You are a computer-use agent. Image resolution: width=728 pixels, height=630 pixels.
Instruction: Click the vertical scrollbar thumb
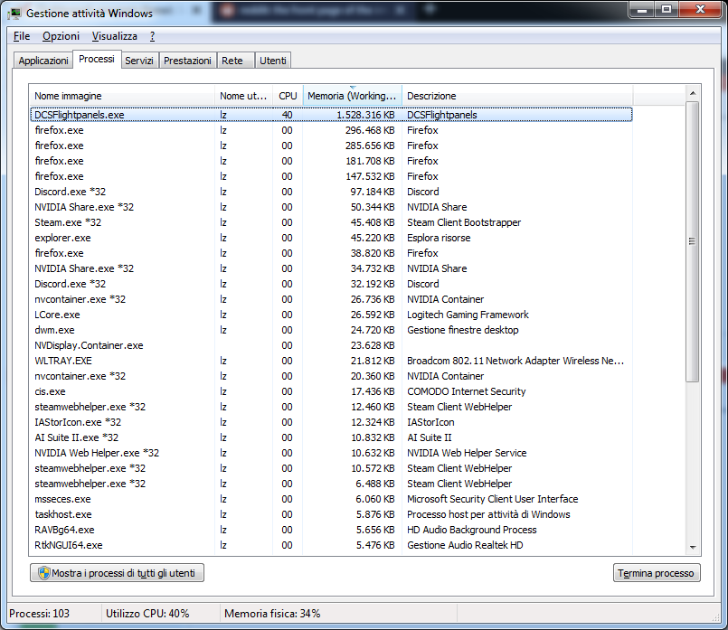click(x=693, y=241)
